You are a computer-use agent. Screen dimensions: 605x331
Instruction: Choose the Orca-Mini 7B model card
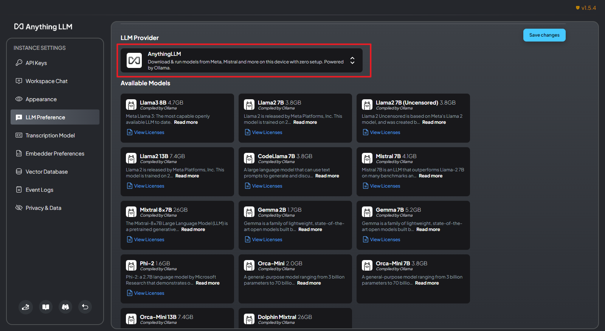(413, 279)
